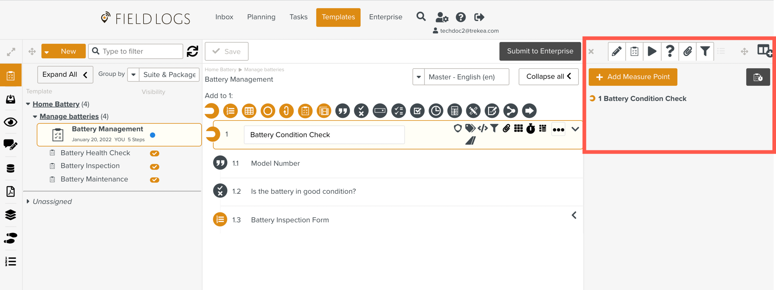Click Submit to Enterprise button

540,51
